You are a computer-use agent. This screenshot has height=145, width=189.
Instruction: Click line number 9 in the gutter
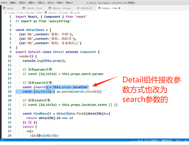tap(10, 52)
